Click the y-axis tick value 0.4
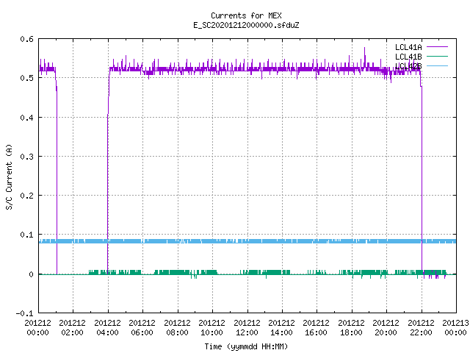470x353 pixels. [26, 118]
